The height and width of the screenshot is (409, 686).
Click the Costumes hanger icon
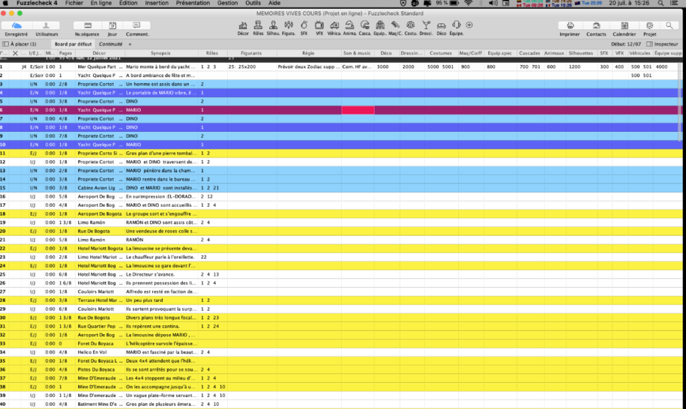[410, 26]
